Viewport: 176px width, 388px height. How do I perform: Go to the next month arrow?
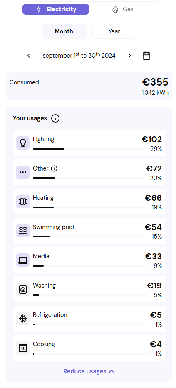pyautogui.click(x=130, y=56)
